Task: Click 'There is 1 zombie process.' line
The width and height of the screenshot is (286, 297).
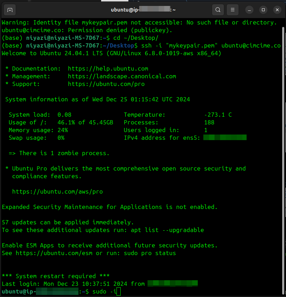Action: 59,153
